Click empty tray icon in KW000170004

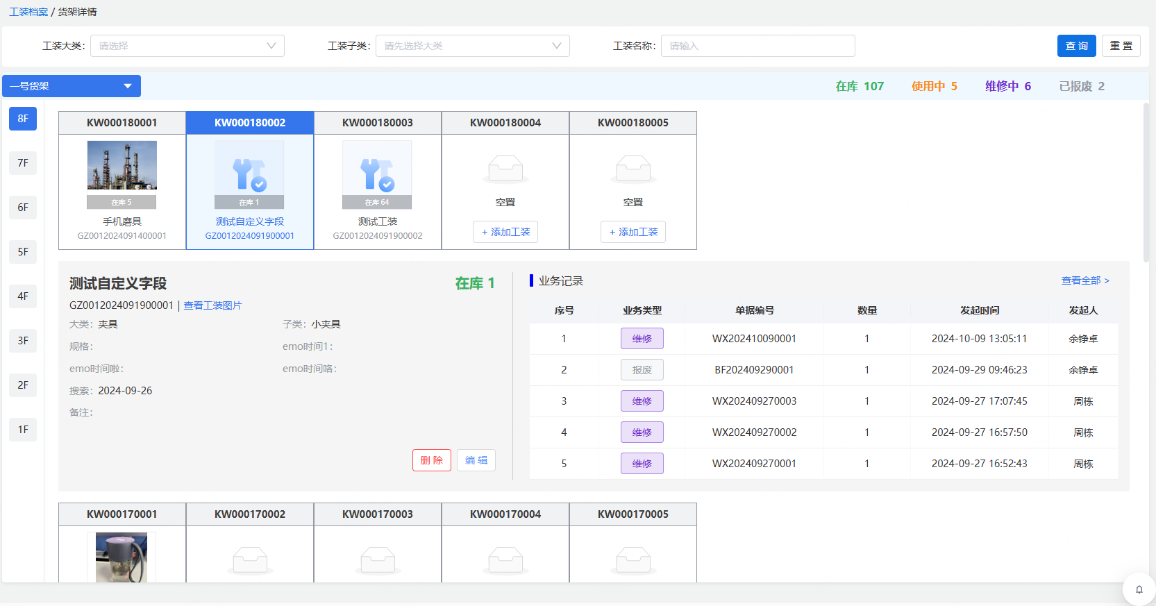pyautogui.click(x=505, y=560)
